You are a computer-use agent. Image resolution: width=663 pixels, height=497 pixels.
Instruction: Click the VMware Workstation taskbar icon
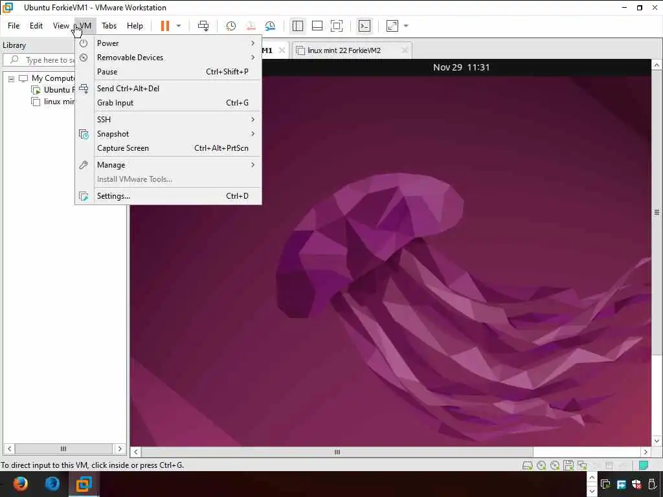(84, 484)
